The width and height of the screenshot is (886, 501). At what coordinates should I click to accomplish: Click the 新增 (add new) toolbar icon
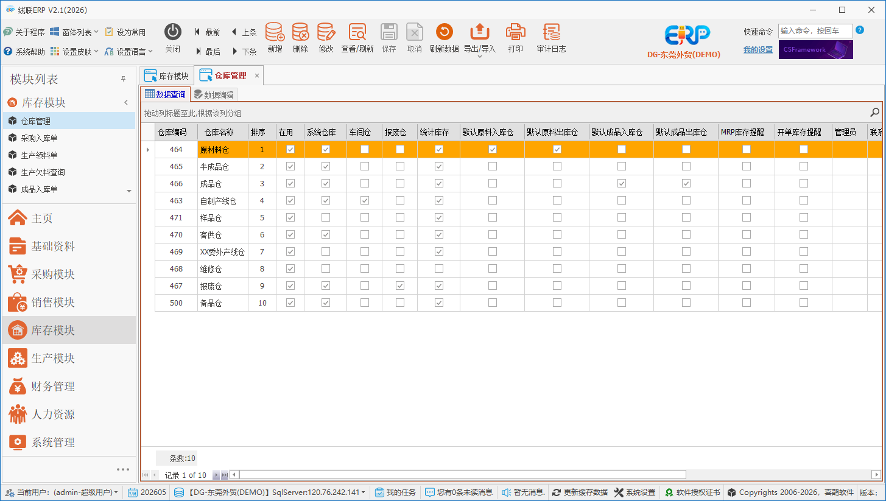[x=275, y=32]
